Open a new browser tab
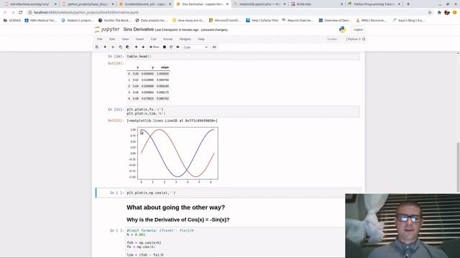 pyautogui.click(x=408, y=4)
